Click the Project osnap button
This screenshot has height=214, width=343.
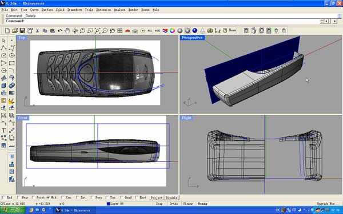pos(157,197)
